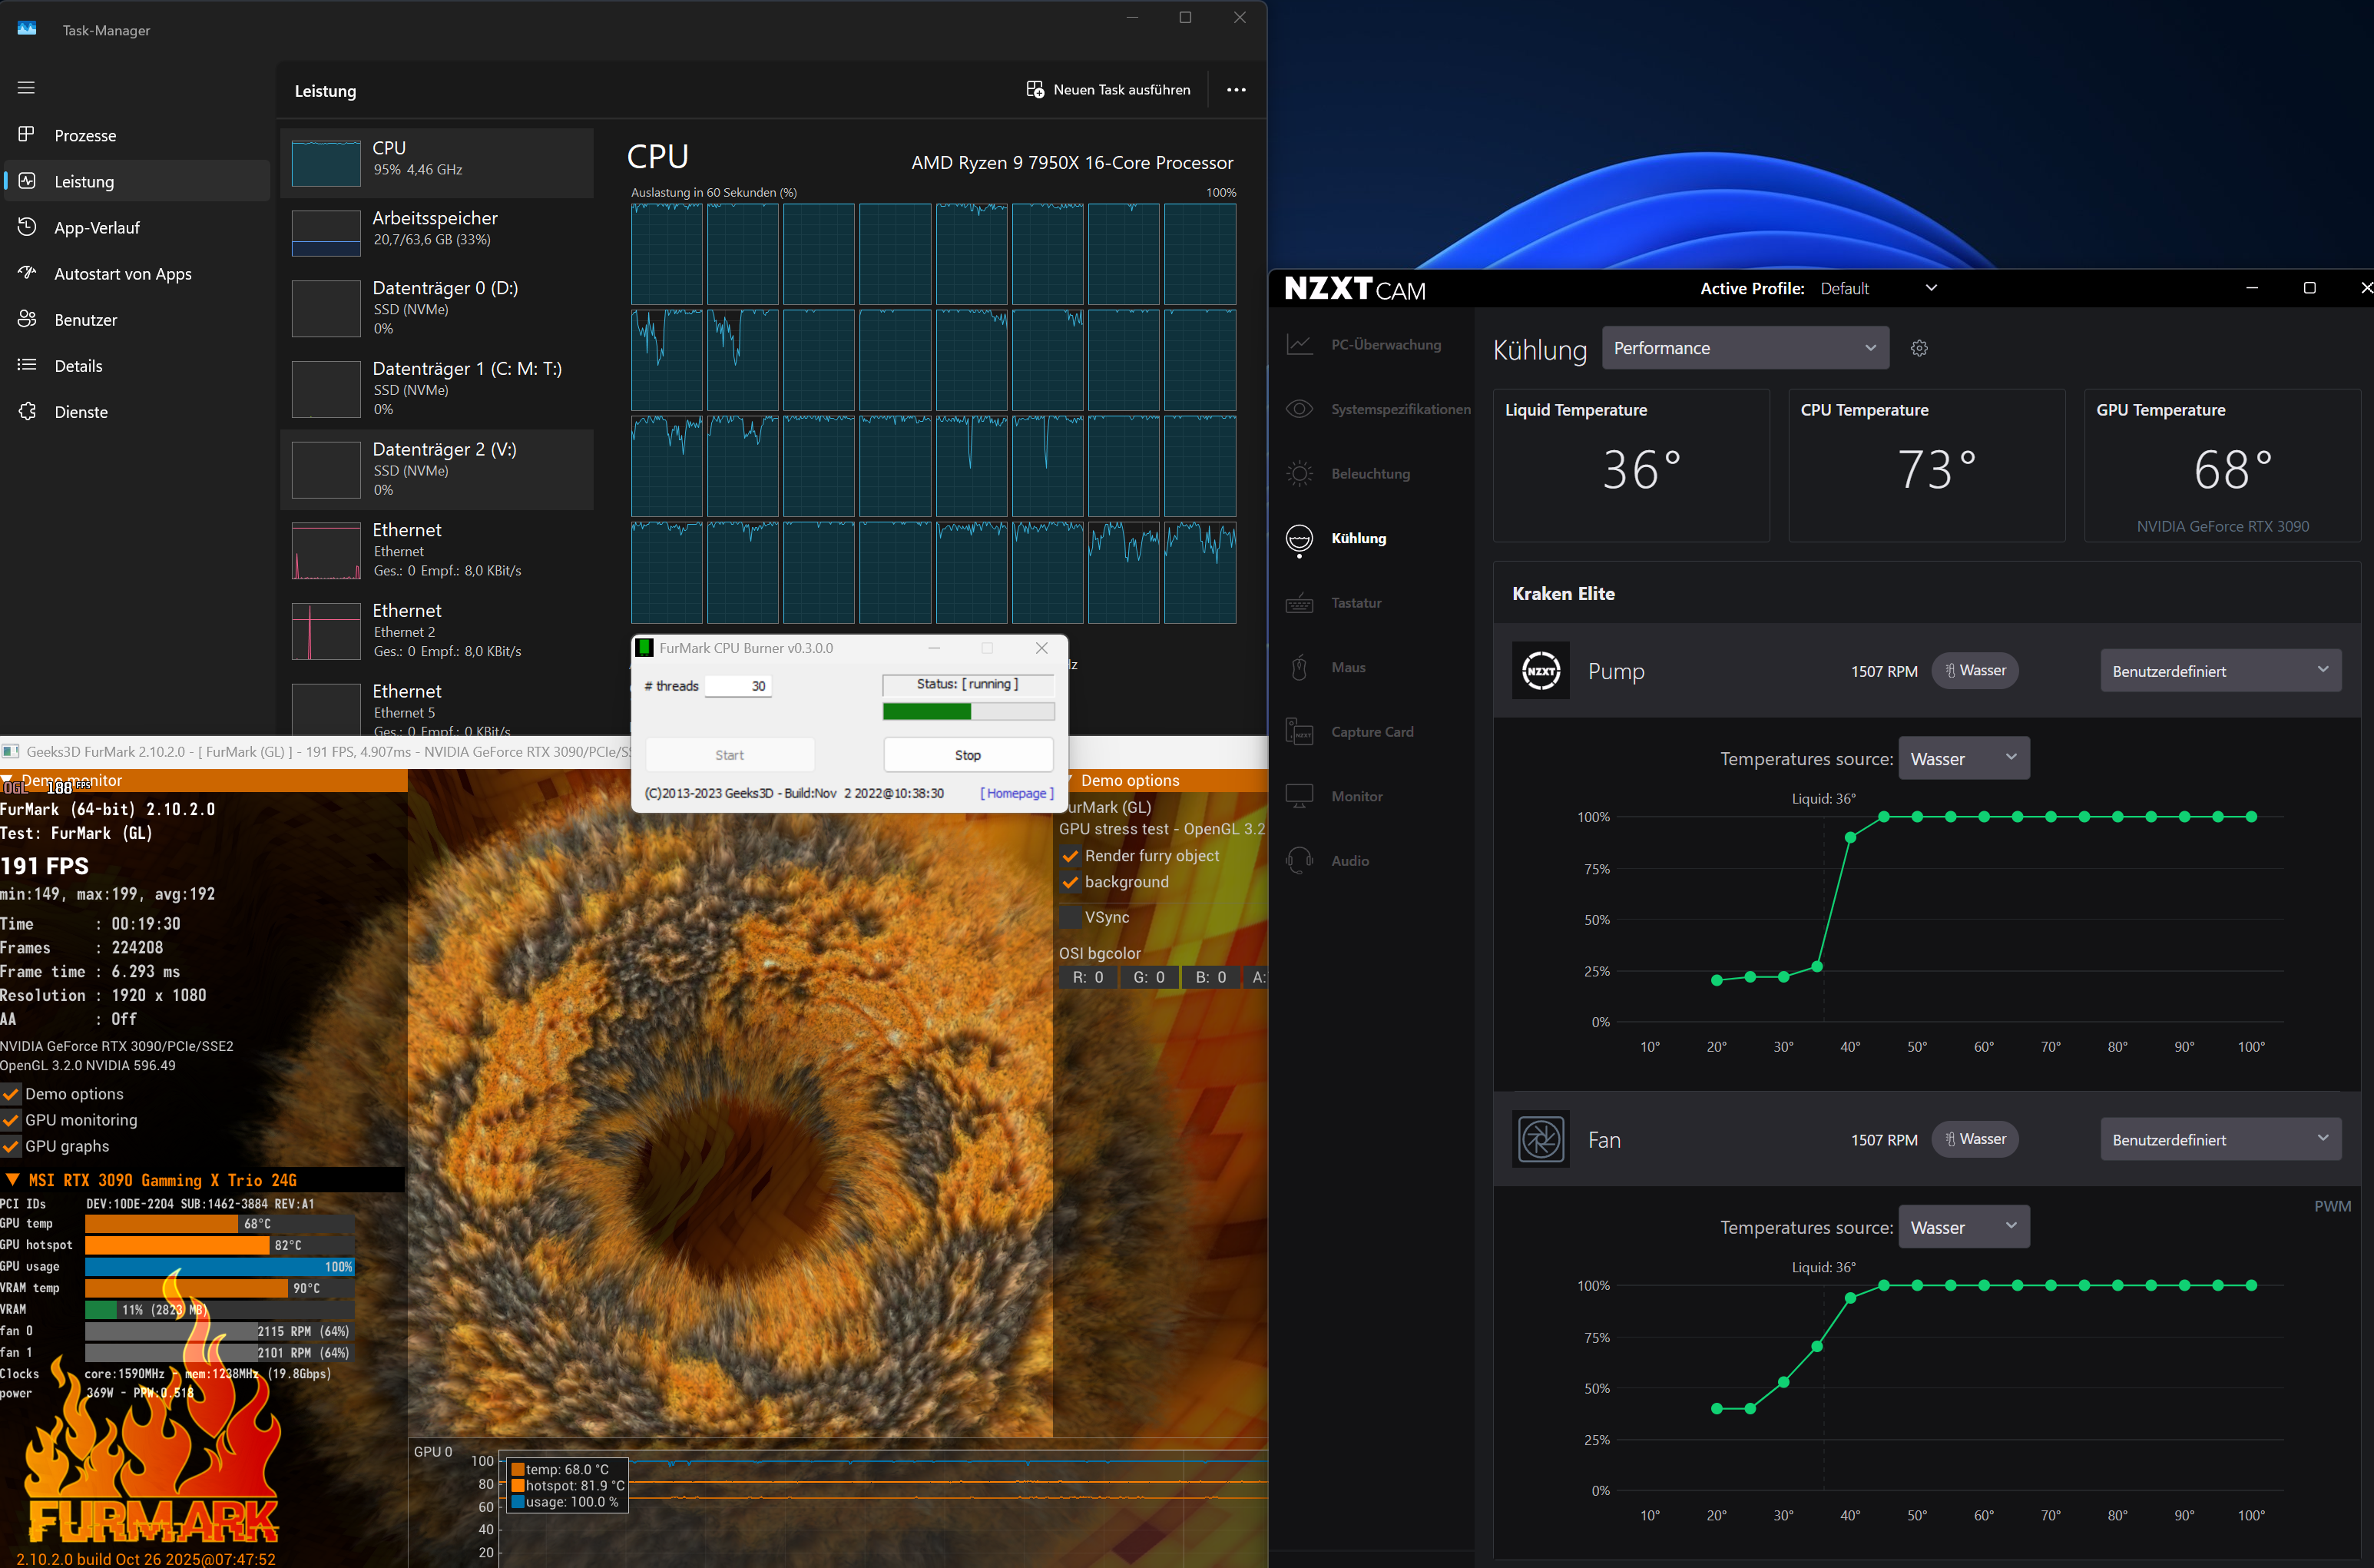Click the FurMark CPU Burner title icon

click(x=644, y=648)
